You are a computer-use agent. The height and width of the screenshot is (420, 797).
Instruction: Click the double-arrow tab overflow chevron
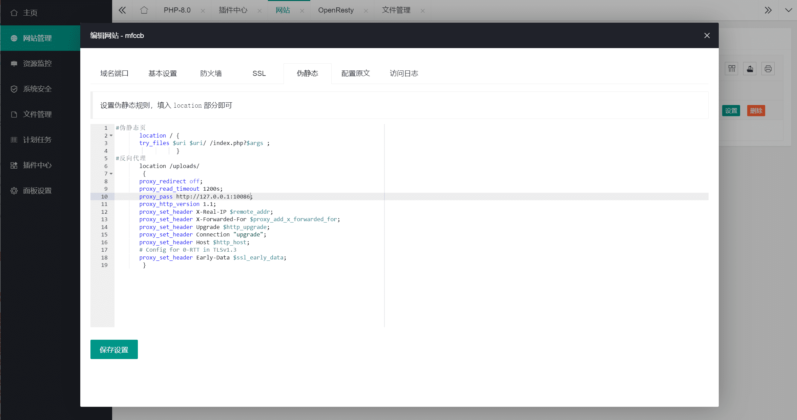(768, 10)
